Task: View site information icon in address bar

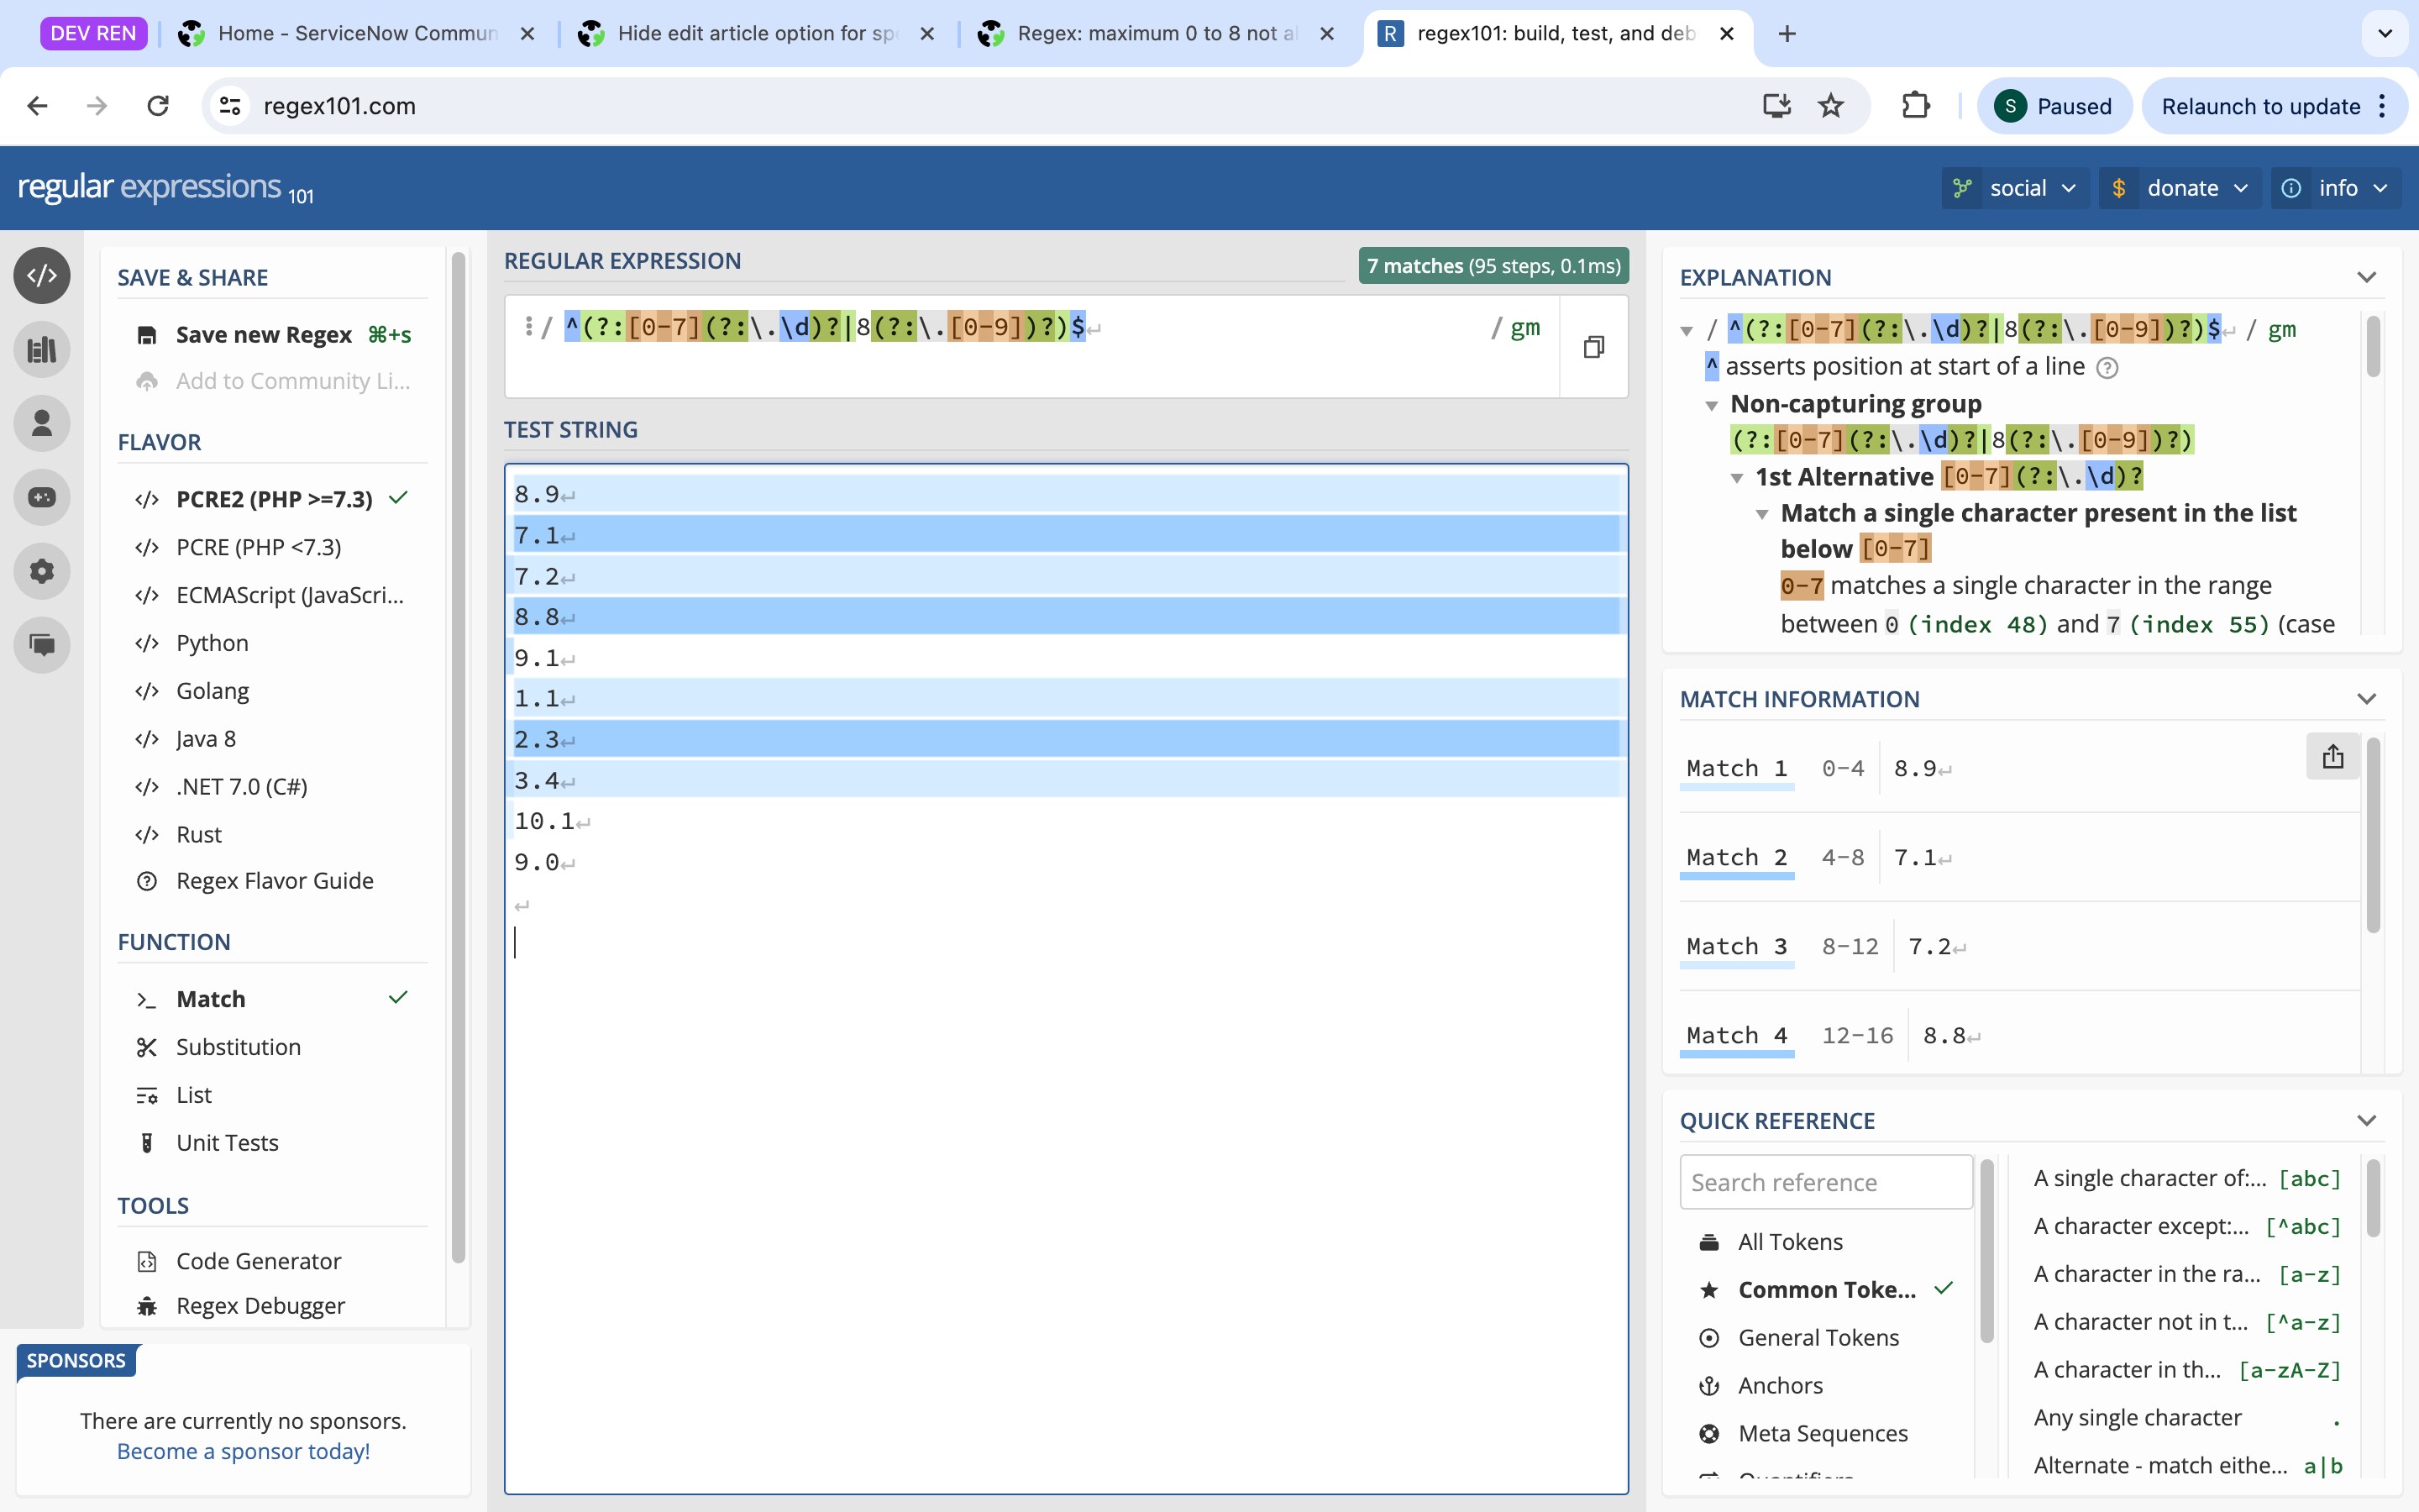Action: click(x=230, y=106)
